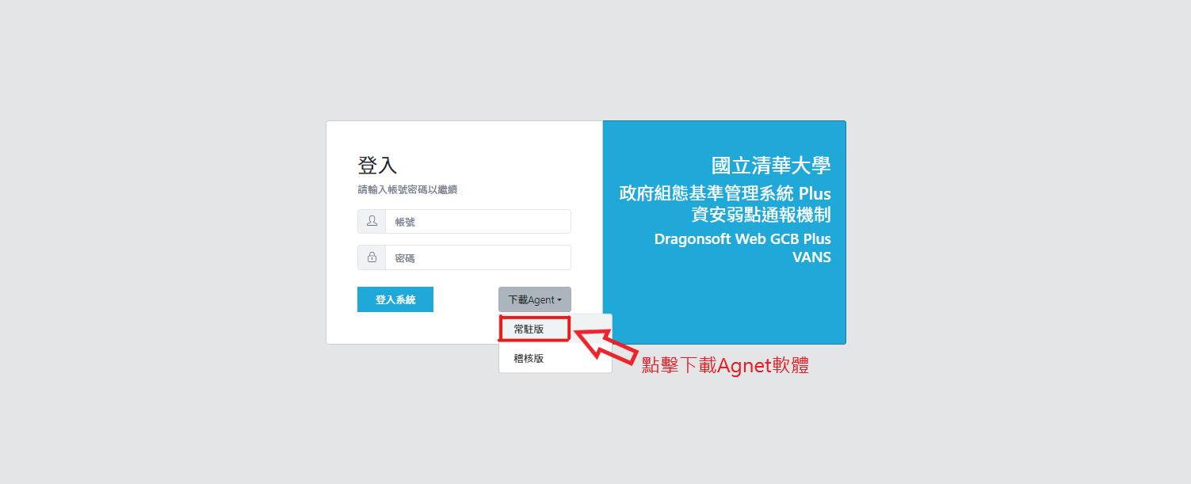The width and height of the screenshot is (1191, 484).
Task: Click the 政府組態基準管理系統 Plus text
Action: point(725,194)
